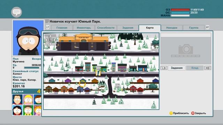Click the white МАНА bar

point(180,15)
